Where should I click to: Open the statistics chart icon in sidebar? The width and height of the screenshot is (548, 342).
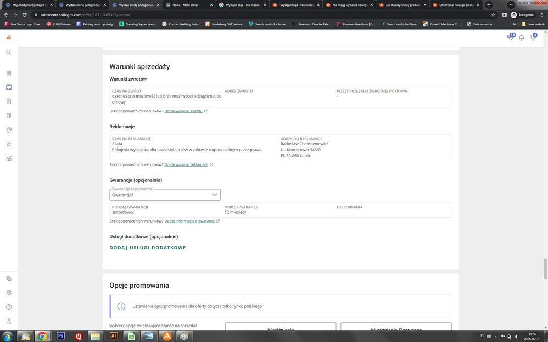click(x=9, y=158)
